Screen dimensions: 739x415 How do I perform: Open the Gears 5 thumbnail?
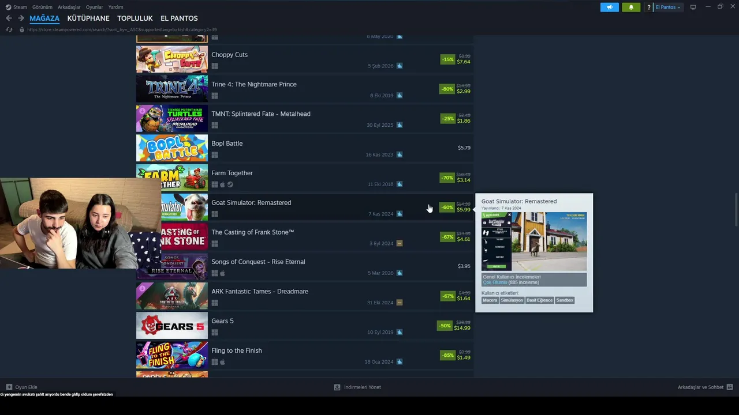click(172, 326)
